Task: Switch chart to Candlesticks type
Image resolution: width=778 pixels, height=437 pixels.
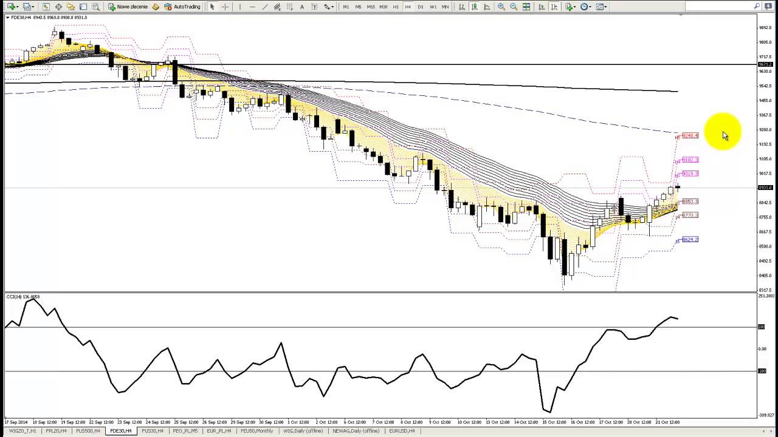Action: tap(475, 7)
